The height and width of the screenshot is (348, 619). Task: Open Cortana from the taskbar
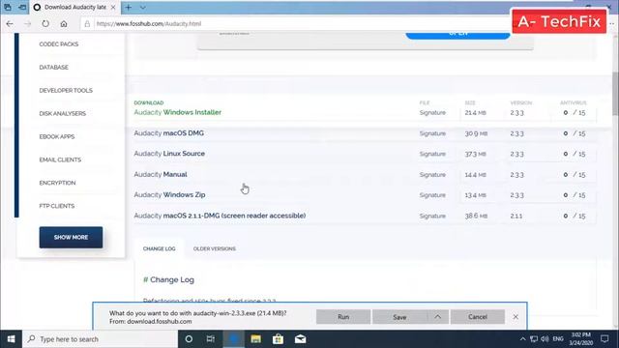189,339
